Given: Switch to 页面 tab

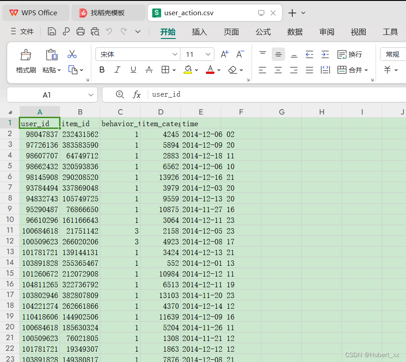Looking at the screenshot, I should [x=231, y=32].
